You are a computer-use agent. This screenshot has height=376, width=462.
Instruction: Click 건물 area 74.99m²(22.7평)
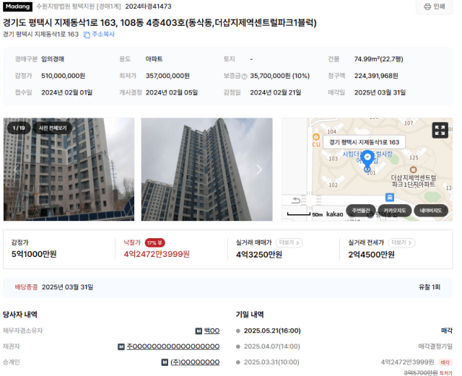tap(378, 59)
